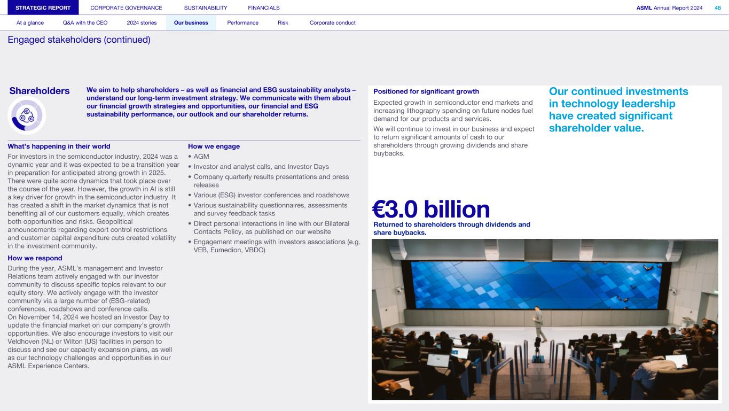
Task: Click the 'How we engage' heading
Action: click(214, 146)
